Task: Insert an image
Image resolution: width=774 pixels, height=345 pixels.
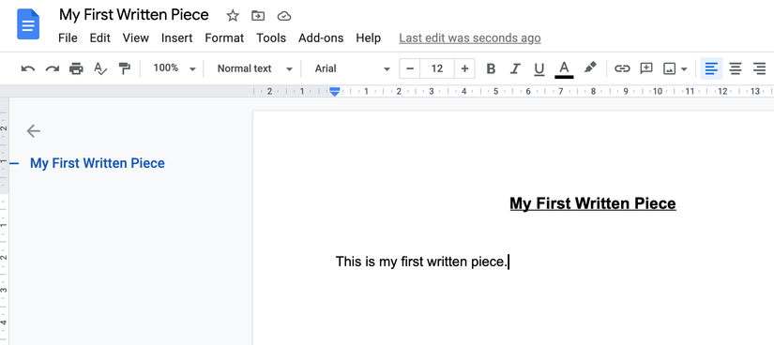Action: point(669,68)
